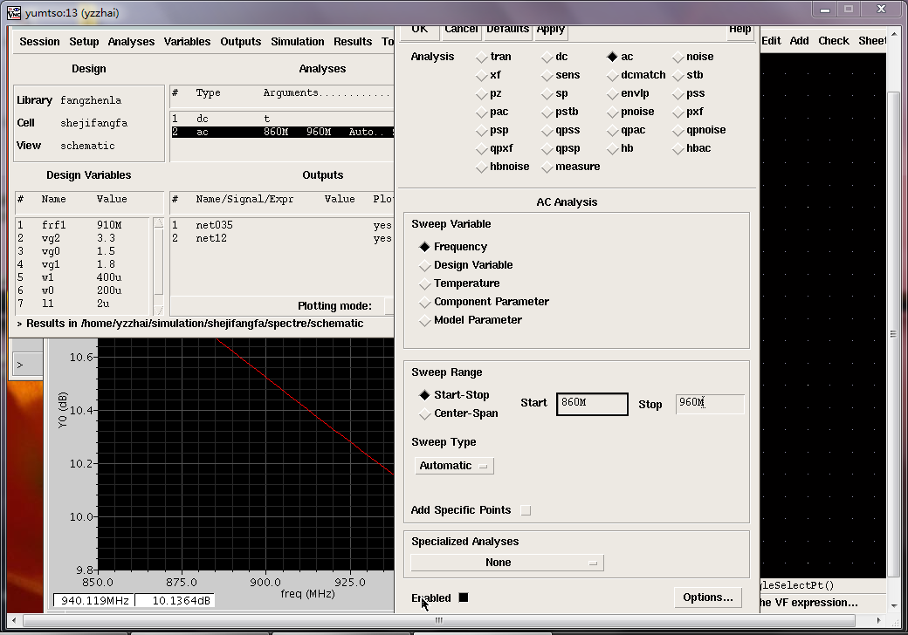
Task: Select the noise analysis option
Action: (678, 57)
